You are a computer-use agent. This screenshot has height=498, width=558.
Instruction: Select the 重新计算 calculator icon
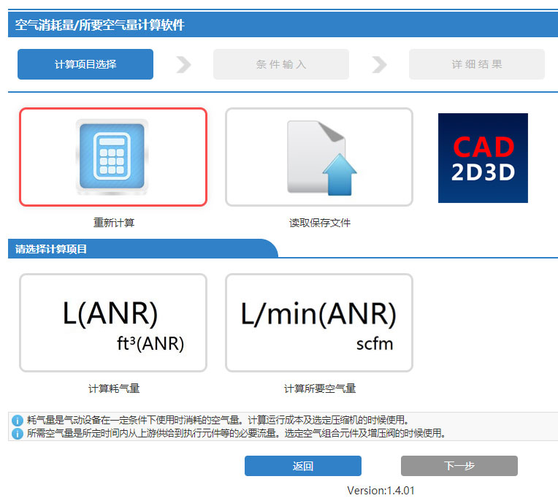(x=113, y=157)
